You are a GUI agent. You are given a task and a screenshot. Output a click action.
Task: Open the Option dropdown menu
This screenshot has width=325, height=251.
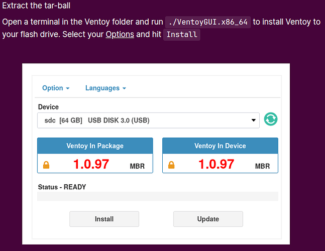coord(56,88)
